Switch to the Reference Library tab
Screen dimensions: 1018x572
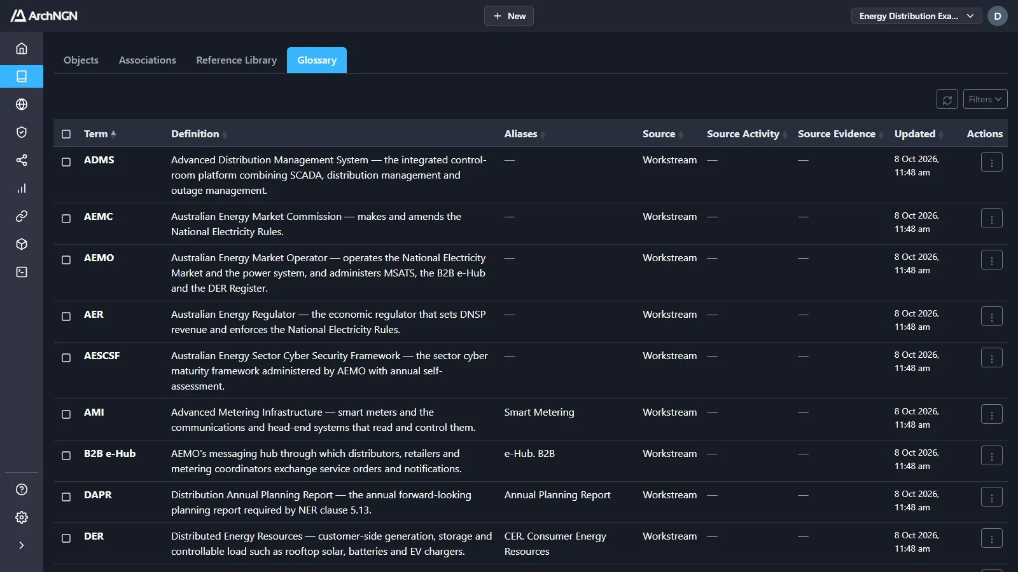coord(237,60)
